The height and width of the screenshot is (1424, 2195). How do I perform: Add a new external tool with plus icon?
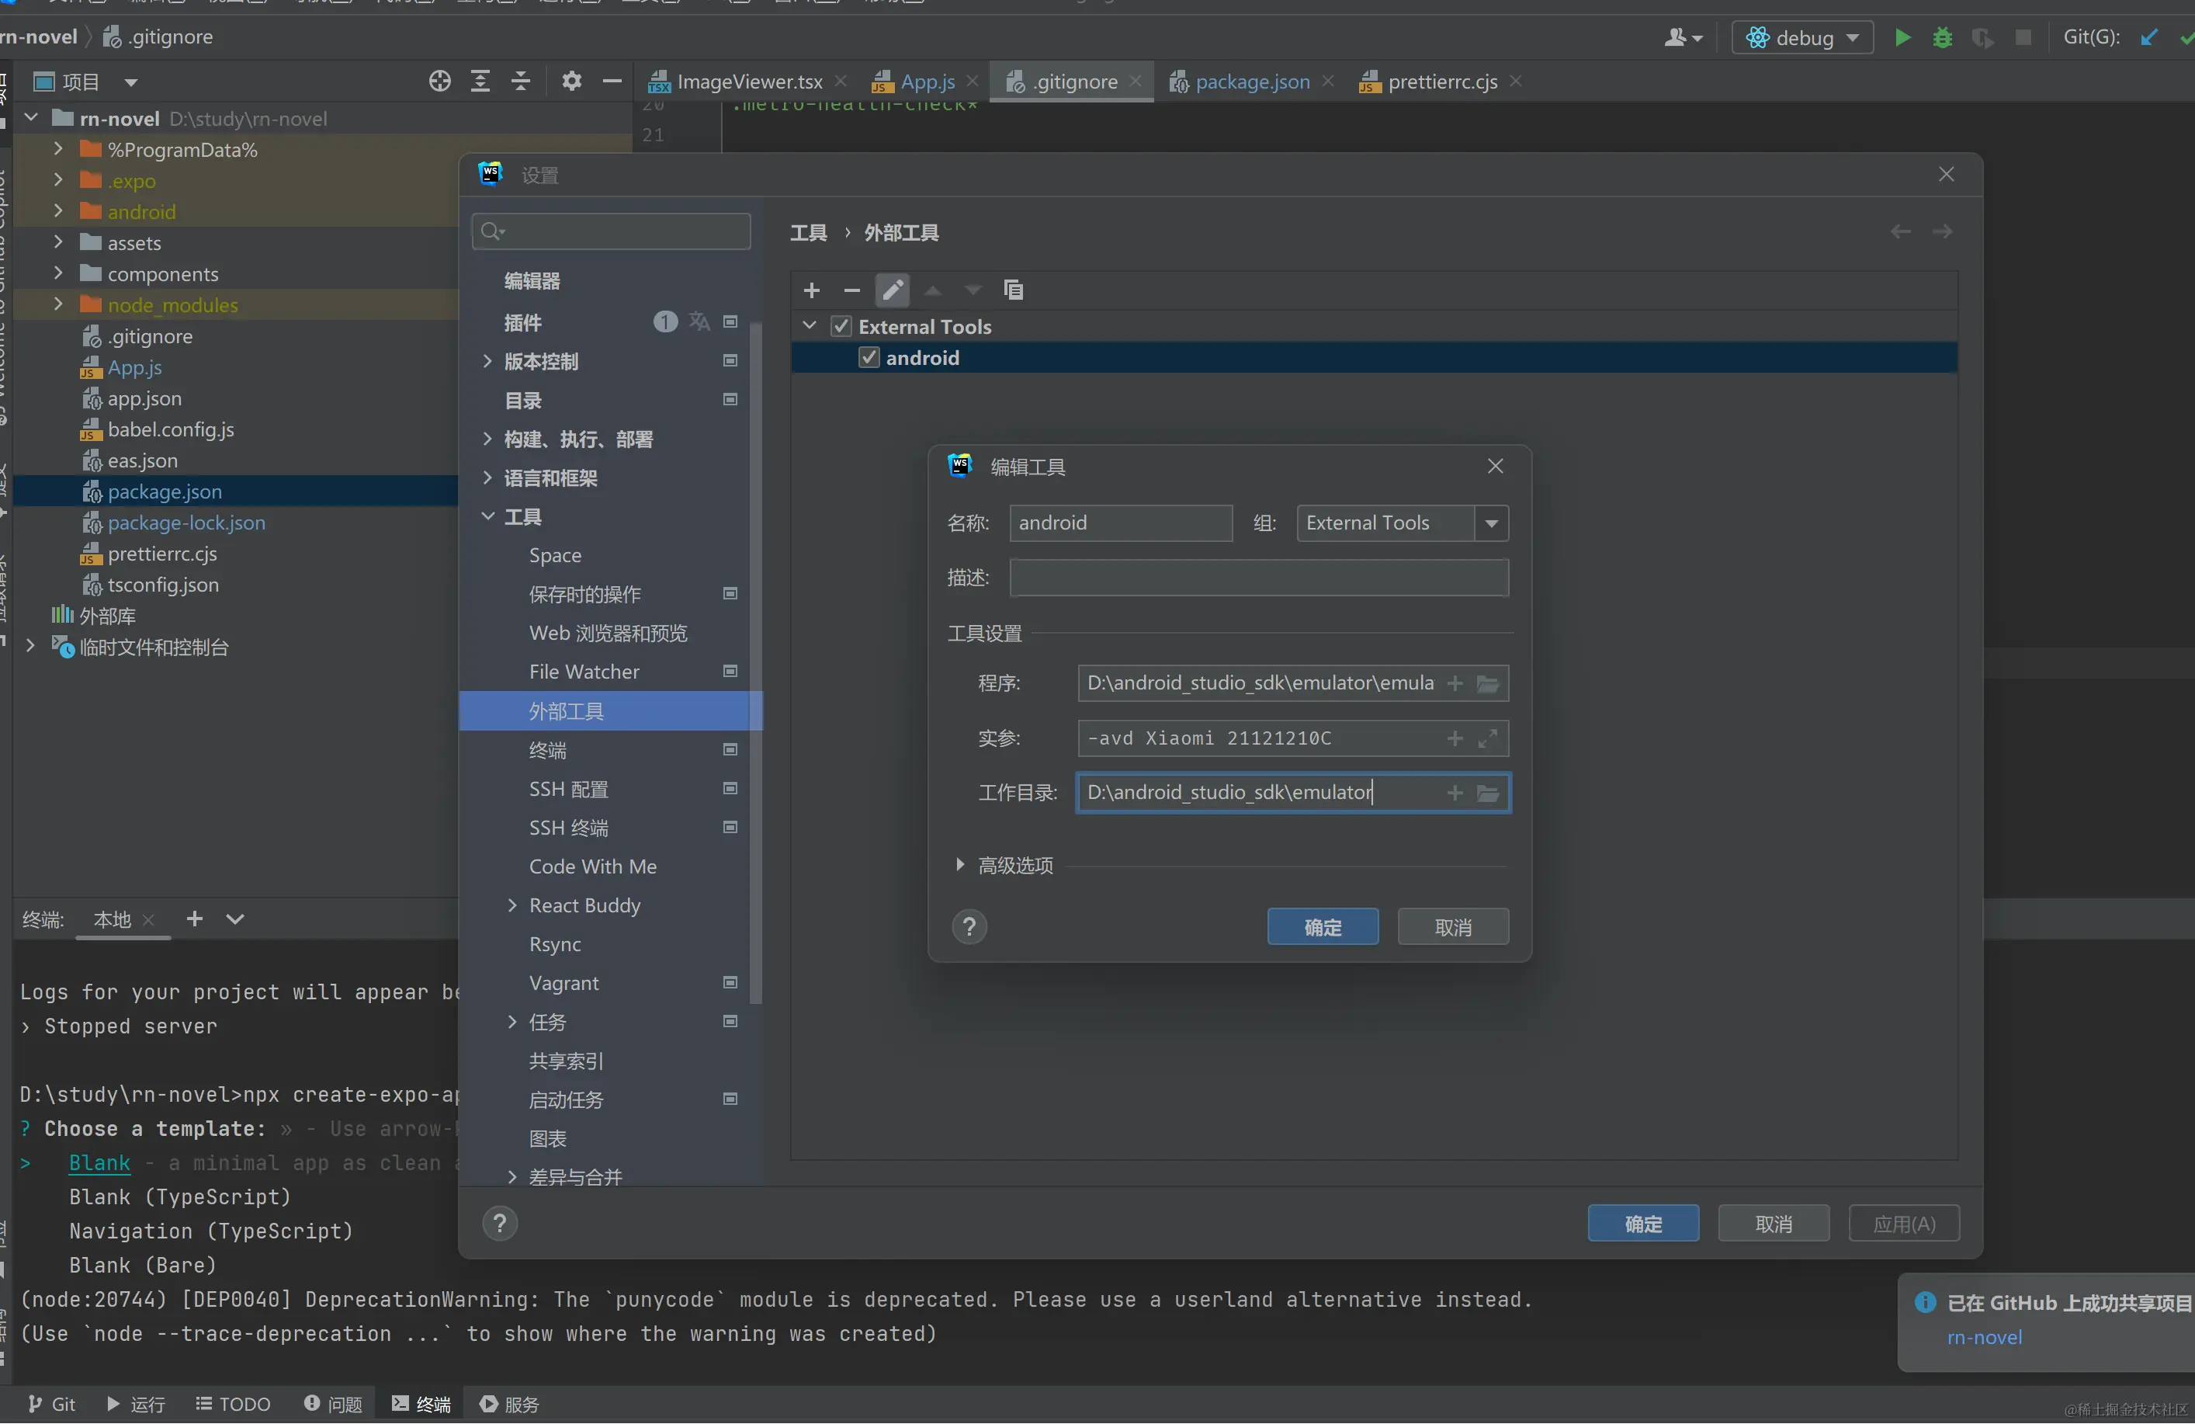pos(812,290)
